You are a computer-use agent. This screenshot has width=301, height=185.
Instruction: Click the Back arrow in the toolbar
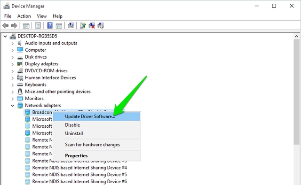pos(5,25)
